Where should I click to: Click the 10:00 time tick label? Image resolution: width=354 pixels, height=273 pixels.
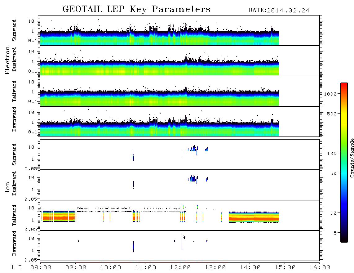click(x=111, y=267)
